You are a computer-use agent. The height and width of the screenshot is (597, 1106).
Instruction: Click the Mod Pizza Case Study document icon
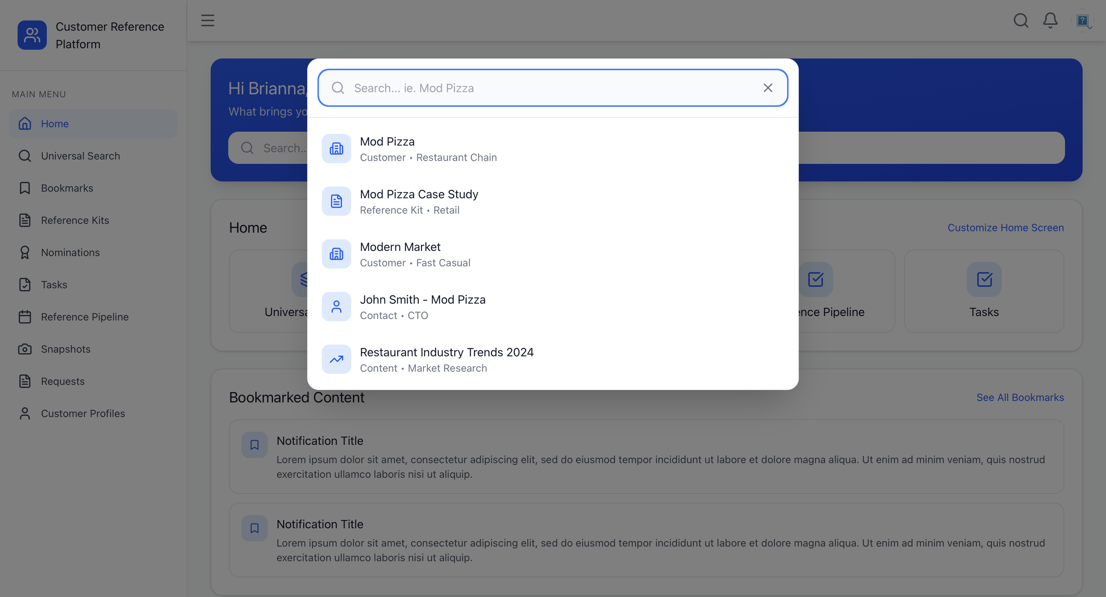(336, 201)
